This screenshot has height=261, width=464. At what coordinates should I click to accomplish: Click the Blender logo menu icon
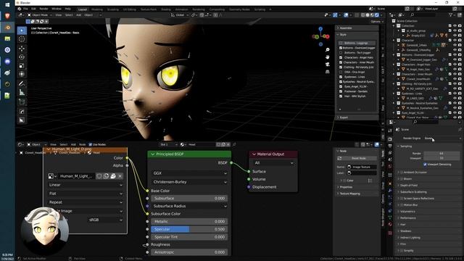click(20, 9)
